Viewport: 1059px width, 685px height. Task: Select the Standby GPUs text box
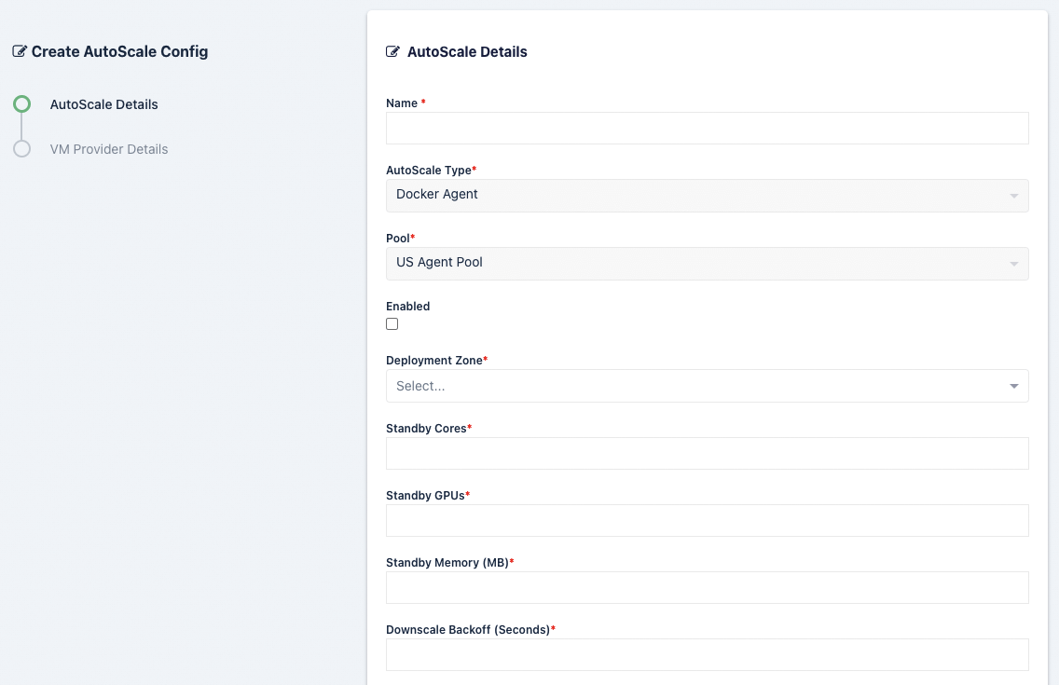pyautogui.click(x=707, y=520)
